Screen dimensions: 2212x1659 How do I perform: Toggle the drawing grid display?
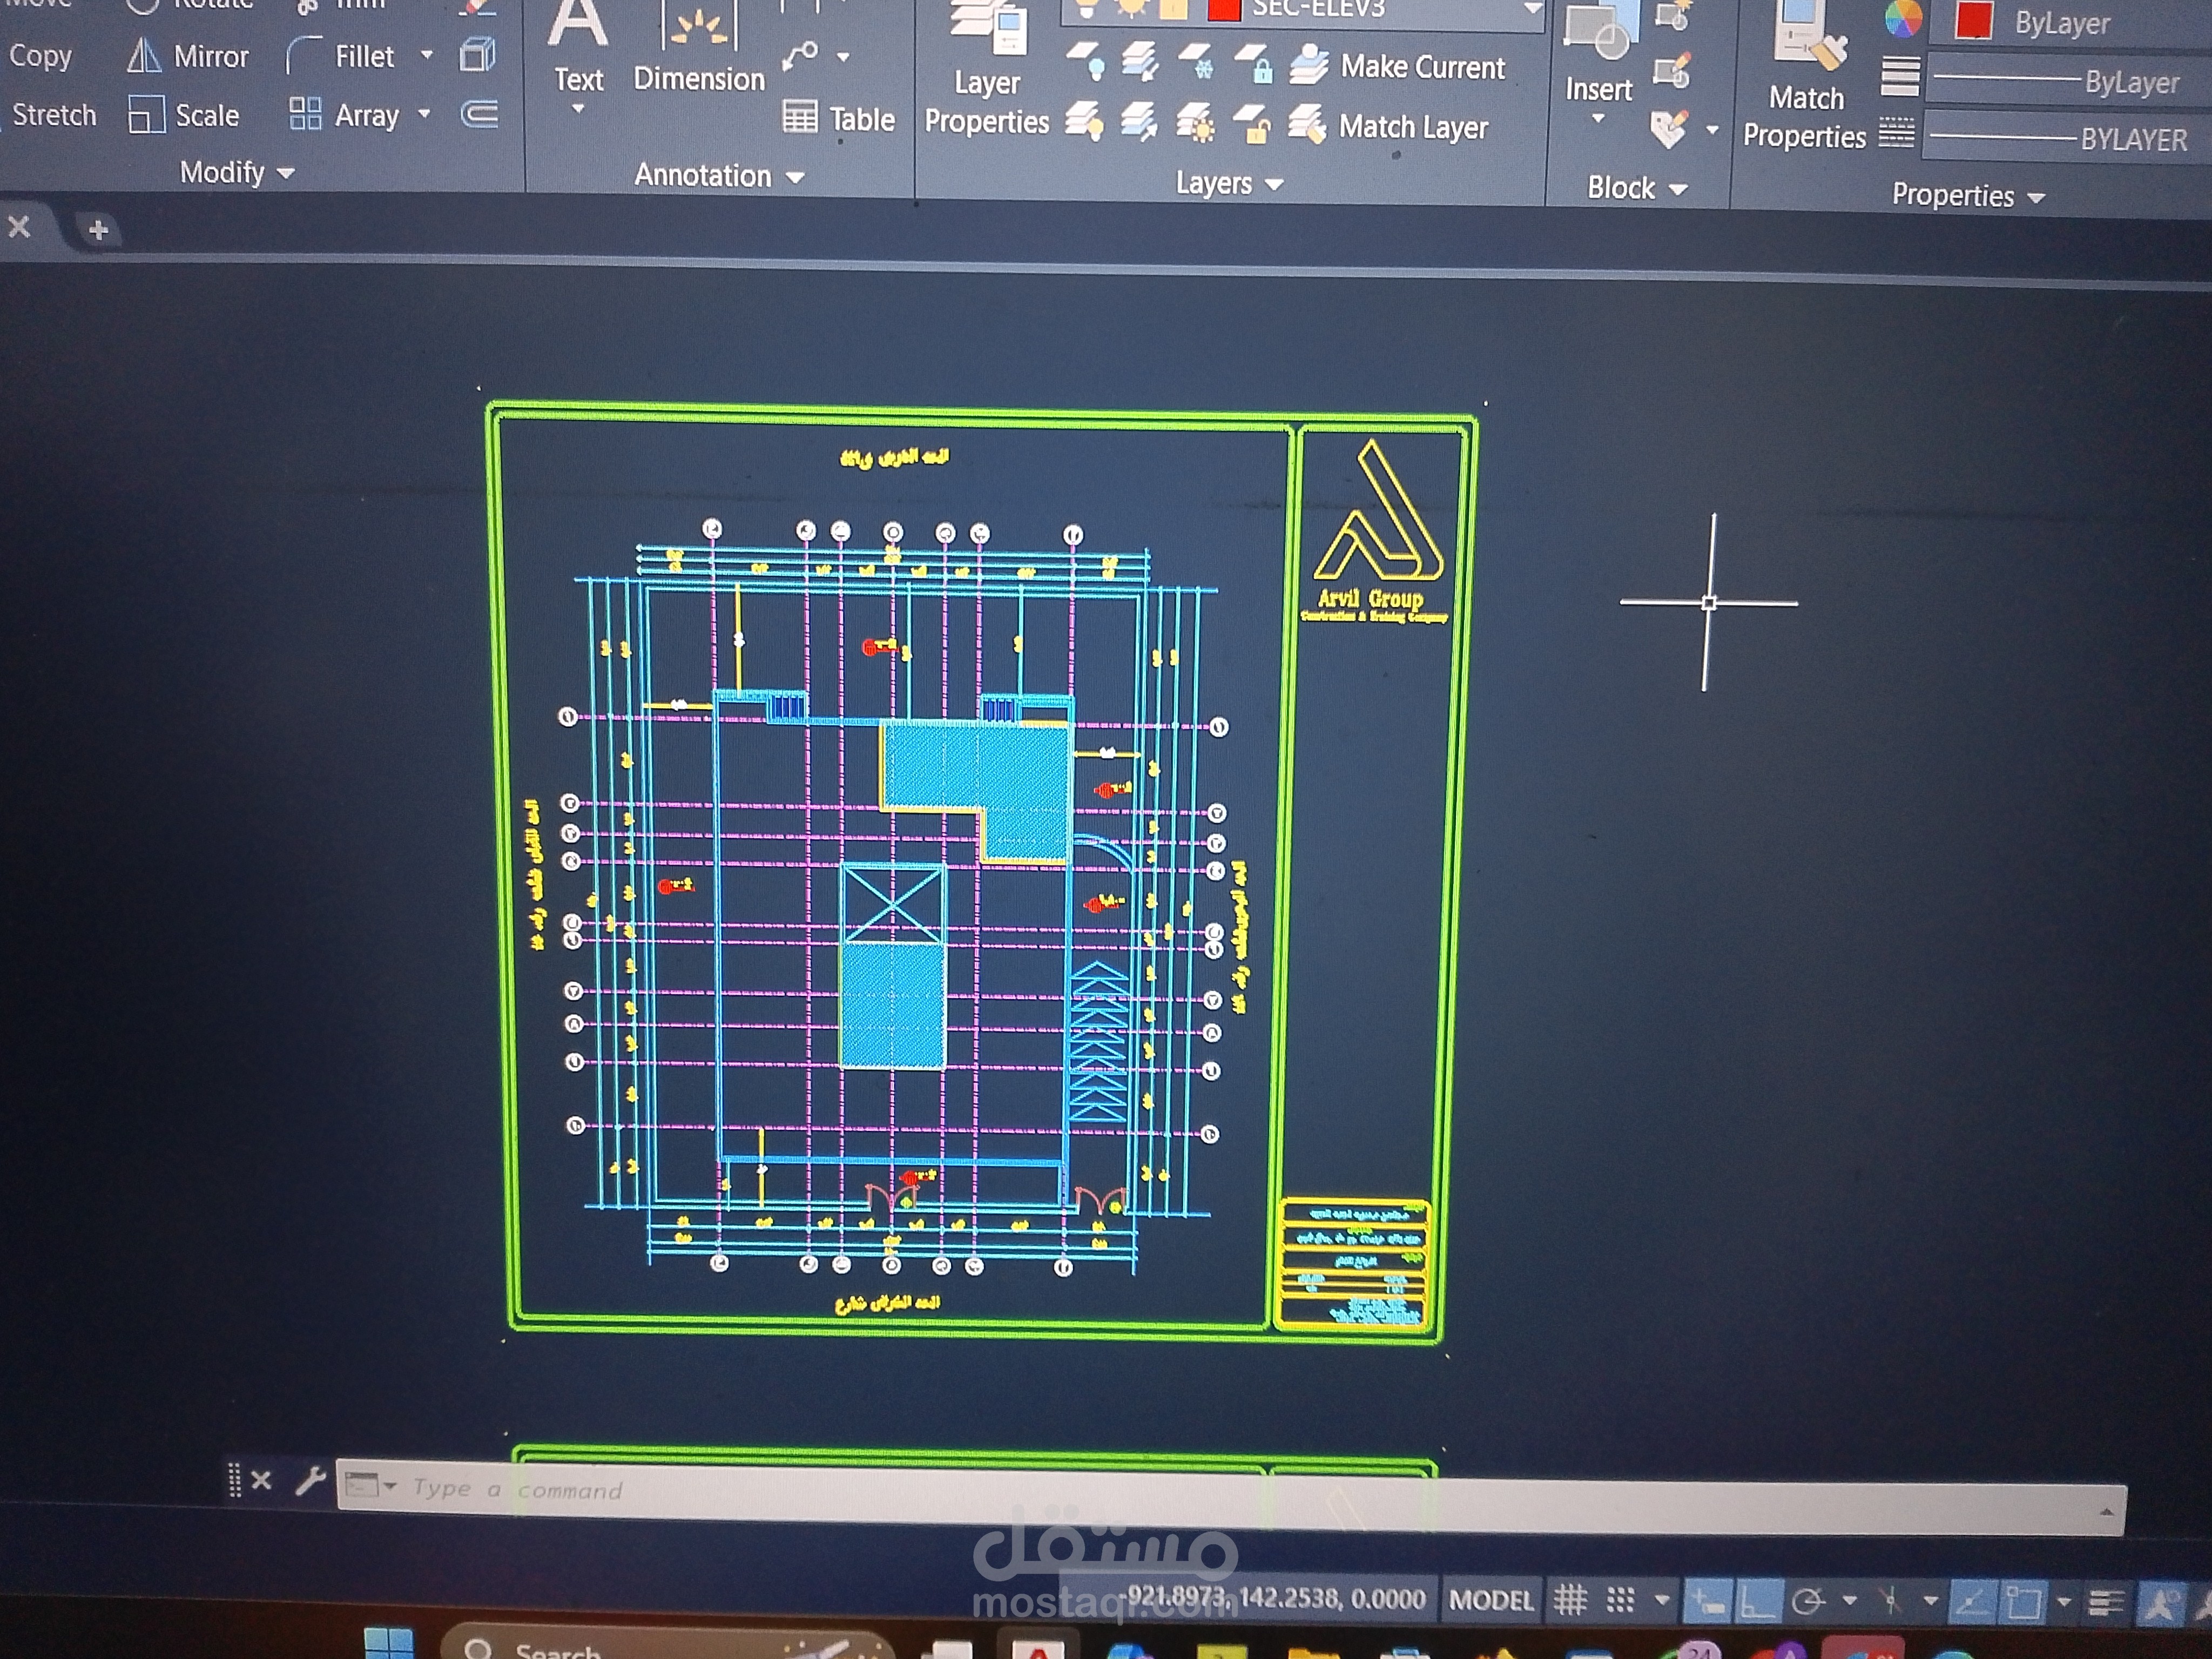pos(1570,1600)
